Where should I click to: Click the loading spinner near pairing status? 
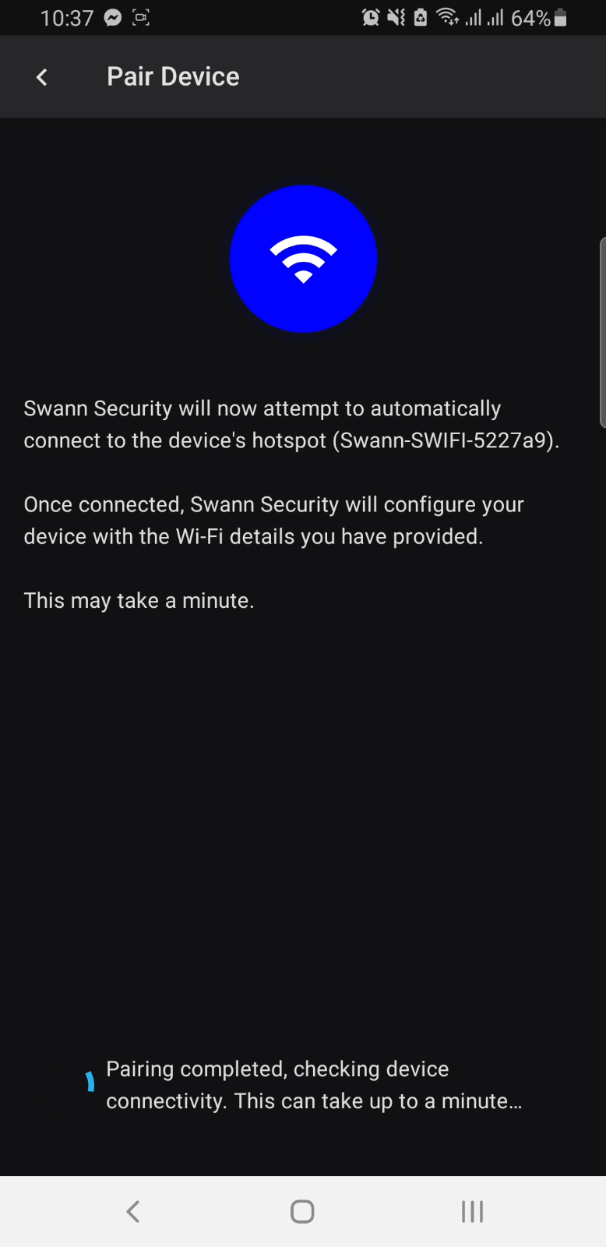click(x=90, y=1082)
